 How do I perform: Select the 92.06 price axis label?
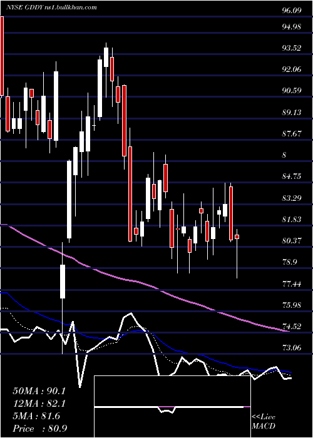292,69
